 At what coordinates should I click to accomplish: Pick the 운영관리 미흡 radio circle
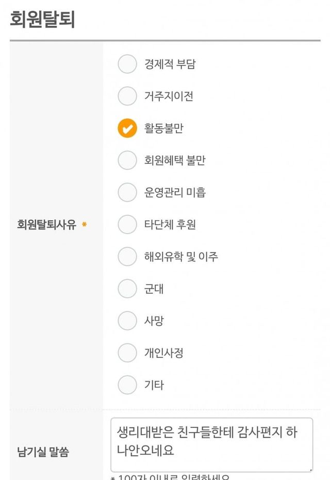tap(127, 192)
